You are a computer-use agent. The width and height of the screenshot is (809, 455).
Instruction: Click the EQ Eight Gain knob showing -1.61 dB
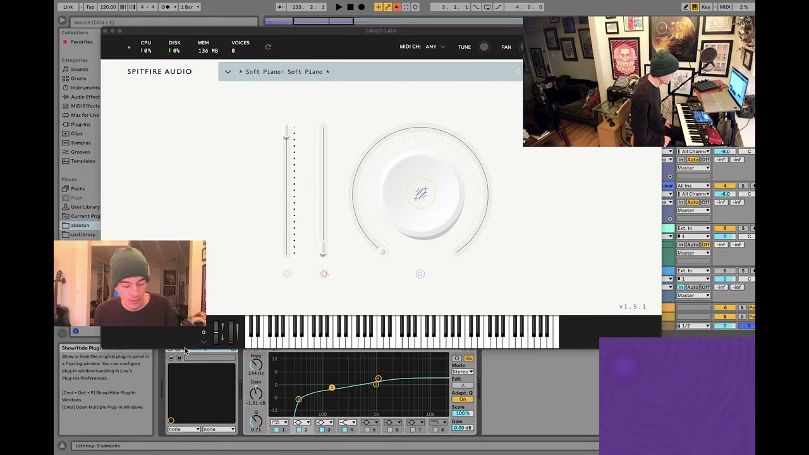(x=256, y=393)
